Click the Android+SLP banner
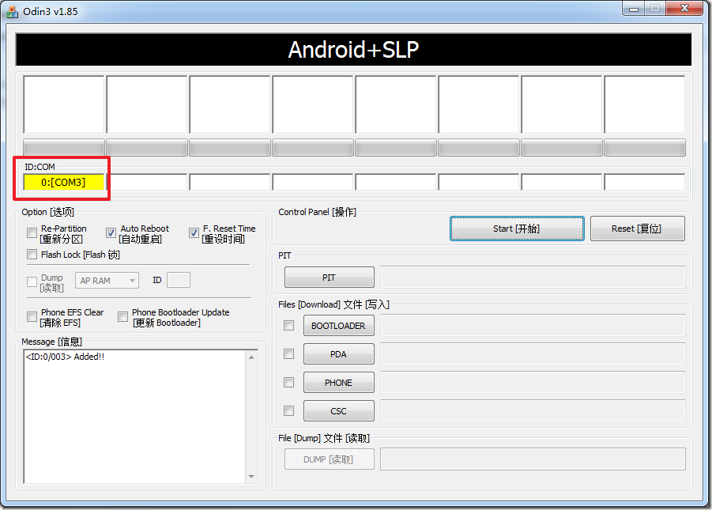This screenshot has height=510, width=712. point(353,50)
